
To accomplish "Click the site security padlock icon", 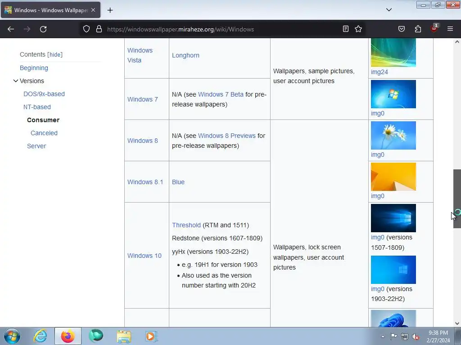I will click(x=99, y=29).
